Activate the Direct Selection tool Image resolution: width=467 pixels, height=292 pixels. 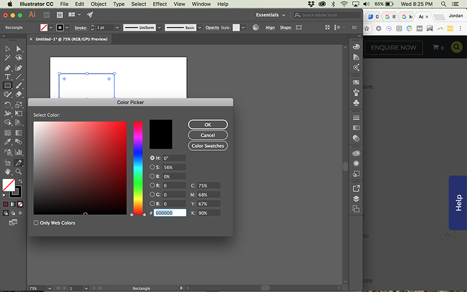[19, 48]
